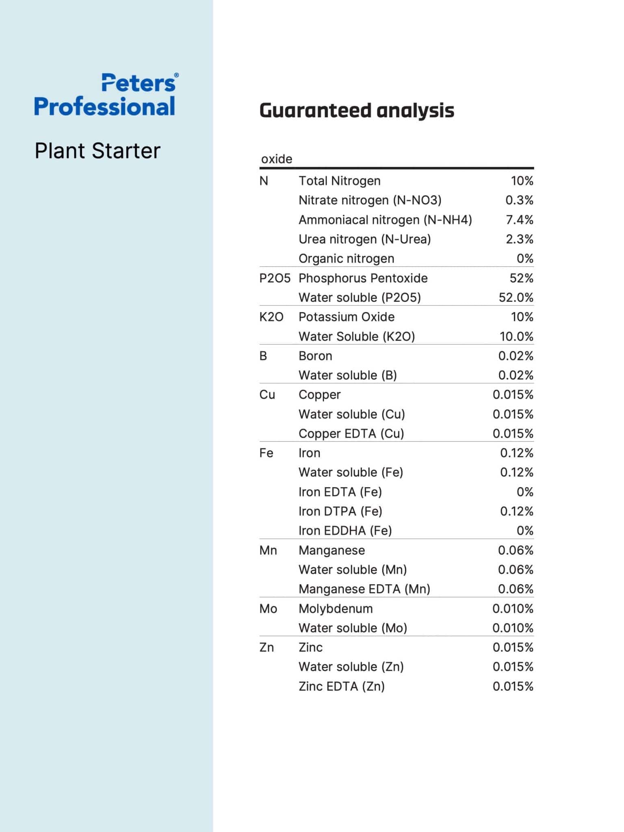The height and width of the screenshot is (832, 624).
Task: Select the Total Nitrogen row label
Action: [x=340, y=181]
